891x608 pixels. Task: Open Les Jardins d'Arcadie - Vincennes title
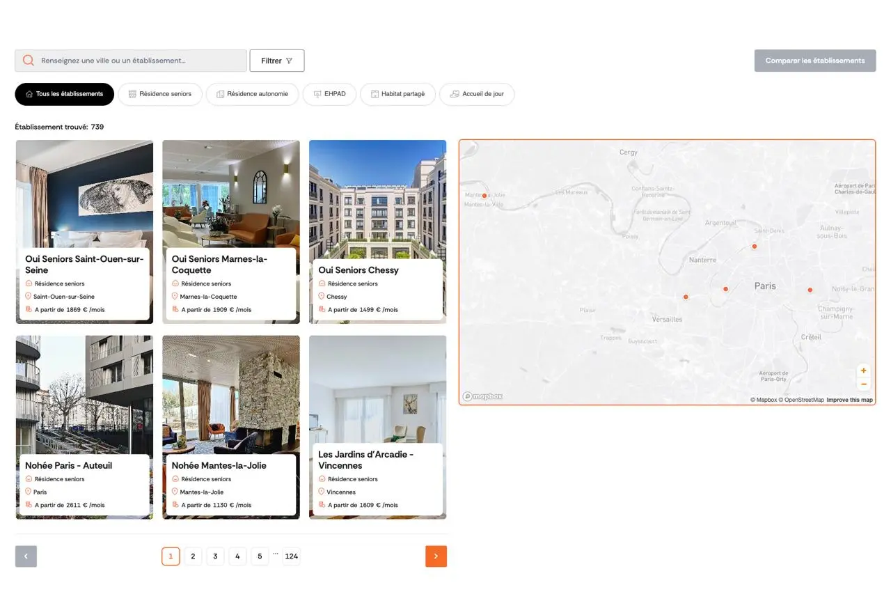(366, 460)
